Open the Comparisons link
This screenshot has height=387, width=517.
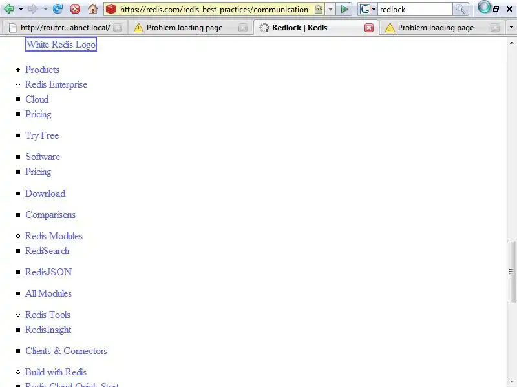click(x=50, y=215)
